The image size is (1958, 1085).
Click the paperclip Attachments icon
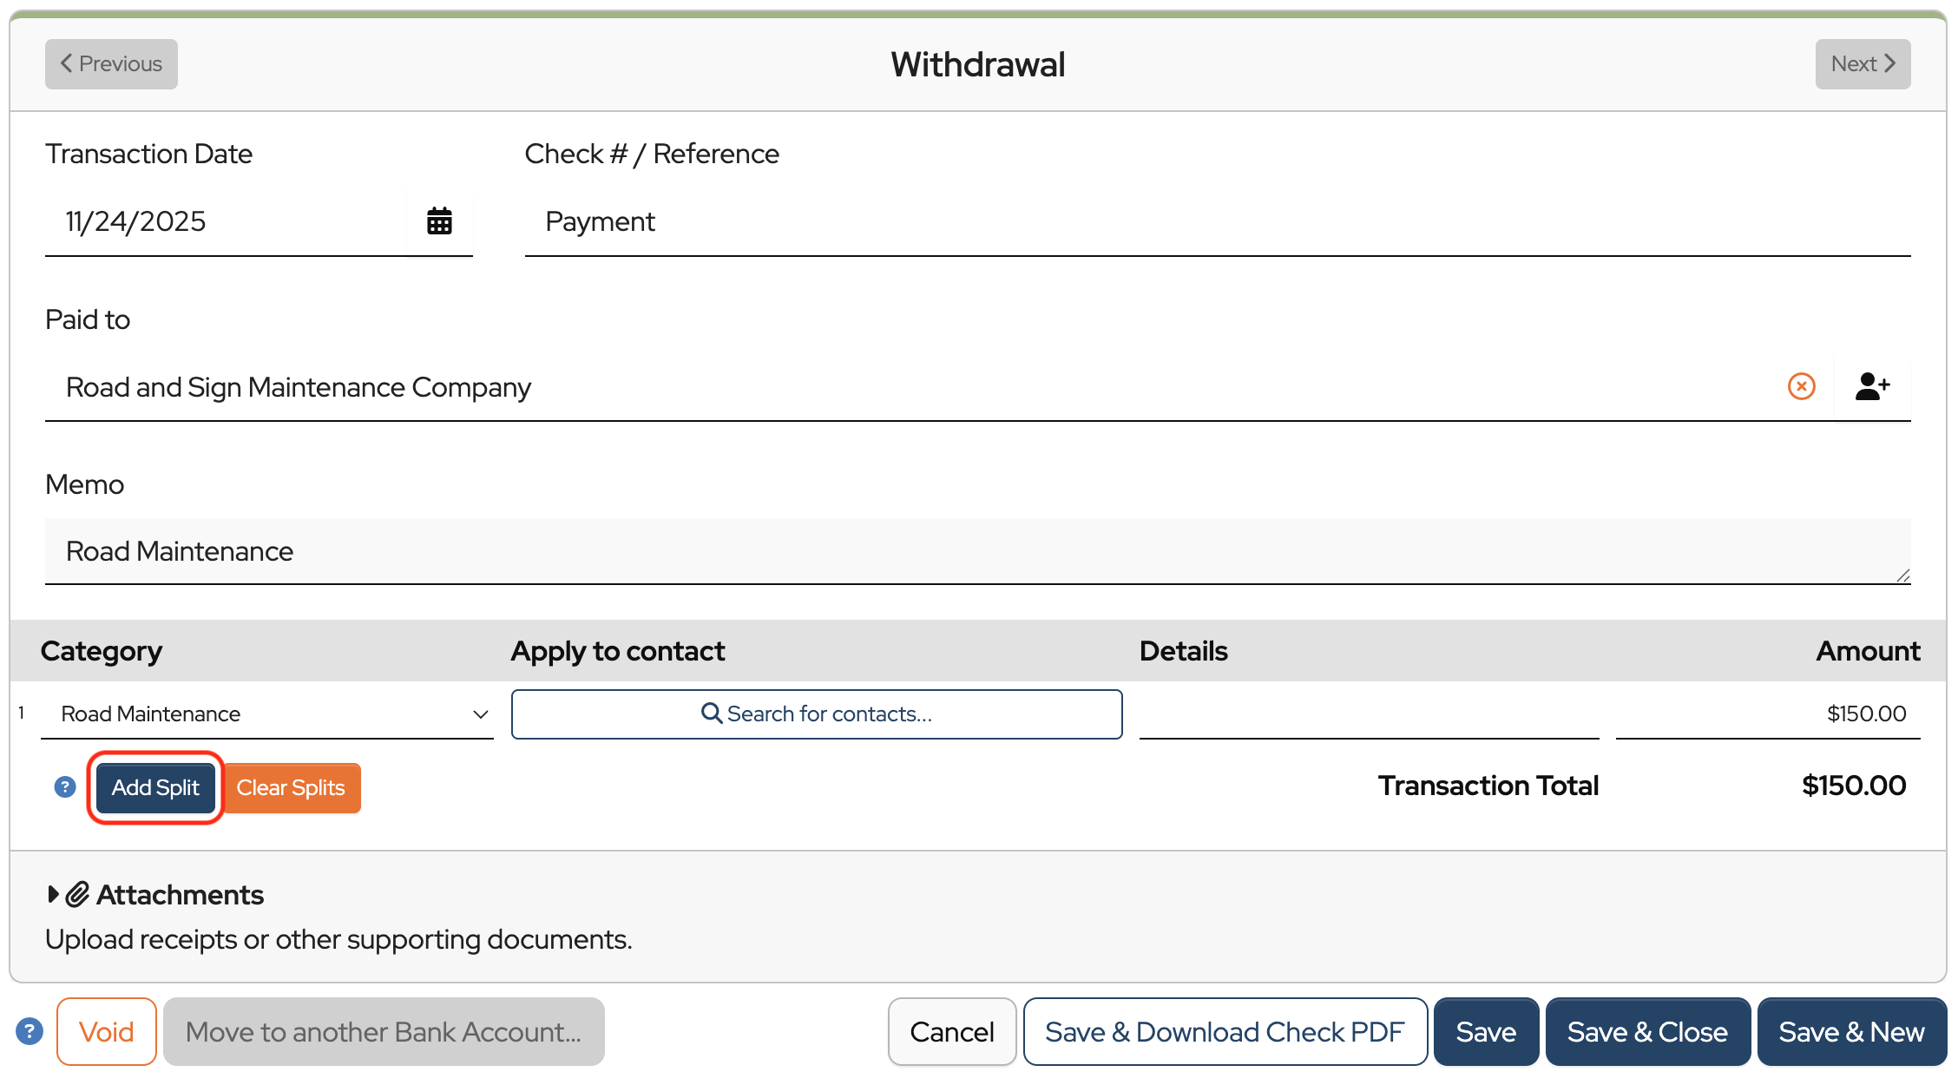78,894
